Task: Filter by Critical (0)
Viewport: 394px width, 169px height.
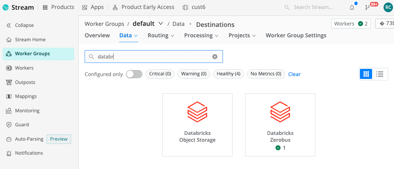Action: [160, 74]
